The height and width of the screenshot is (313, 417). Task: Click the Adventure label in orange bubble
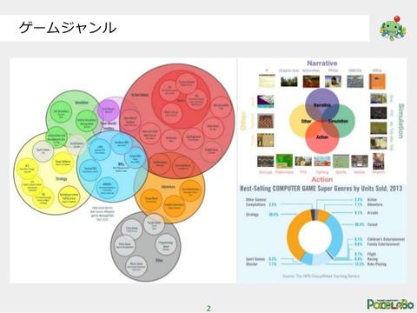168,187
